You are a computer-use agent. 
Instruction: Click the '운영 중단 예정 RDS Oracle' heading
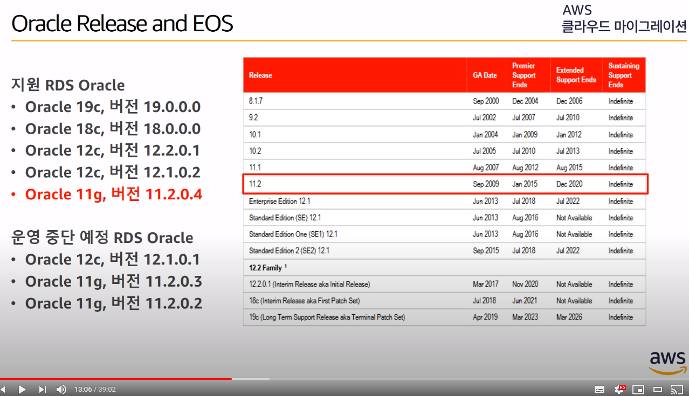click(x=102, y=238)
